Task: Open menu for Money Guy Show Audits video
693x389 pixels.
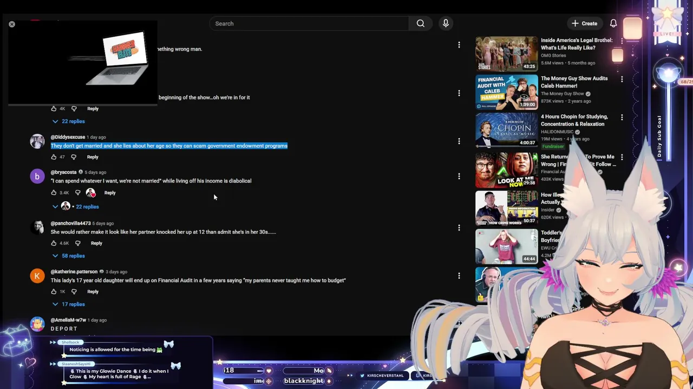Action: point(622,79)
